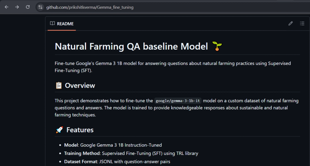The width and height of the screenshot is (310, 166).
Task: Click the rocket emoji beside Features
Action: click(59, 130)
